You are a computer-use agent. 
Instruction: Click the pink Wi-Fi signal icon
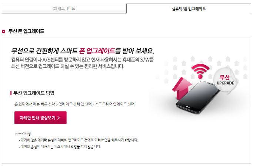pyautogui.click(x=200, y=71)
